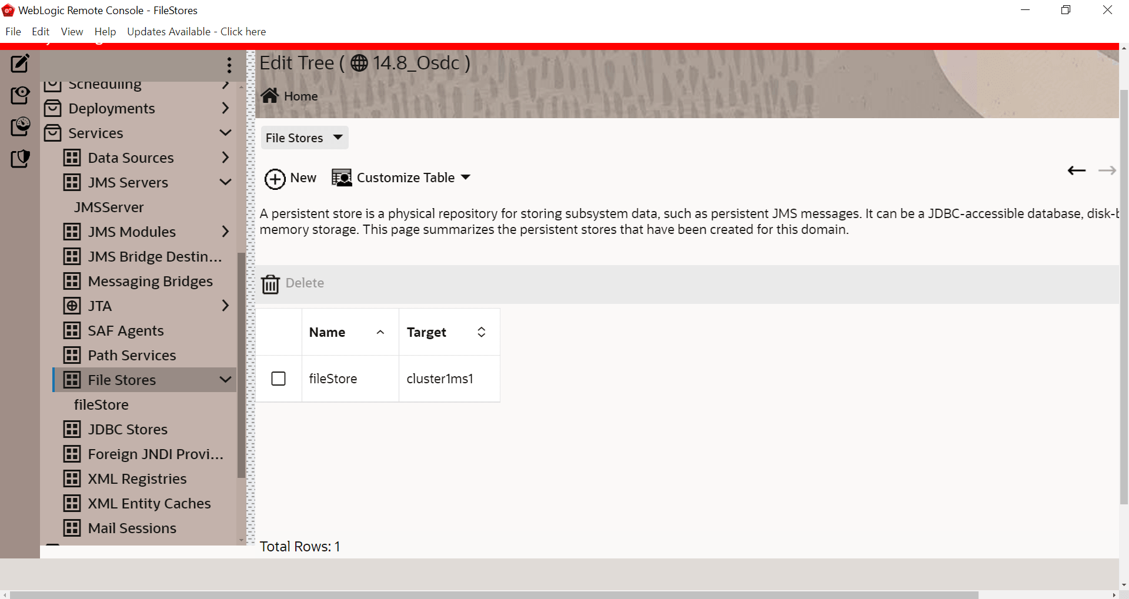Open the fileStore link in the table
This screenshot has width=1129, height=599.
pyautogui.click(x=333, y=379)
